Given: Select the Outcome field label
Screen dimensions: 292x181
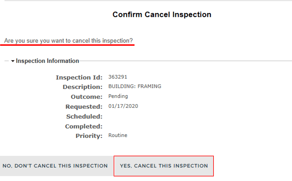Looking at the screenshot, I should 87,97.
